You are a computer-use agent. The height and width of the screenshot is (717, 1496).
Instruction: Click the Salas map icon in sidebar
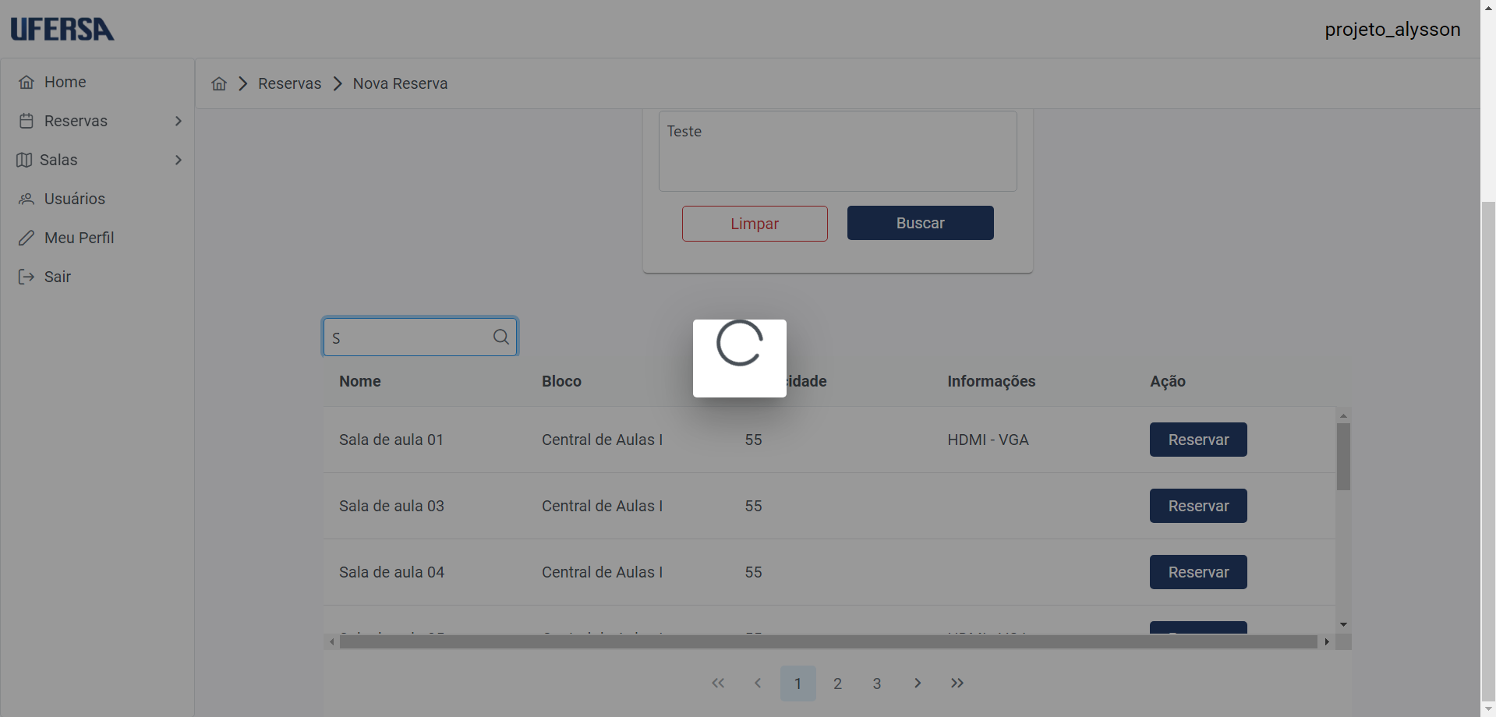click(x=24, y=160)
